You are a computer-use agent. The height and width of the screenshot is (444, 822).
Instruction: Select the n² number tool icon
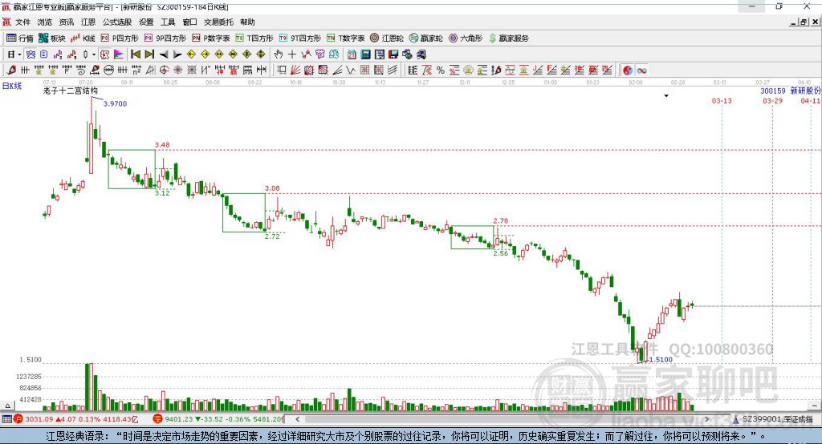tap(136, 71)
